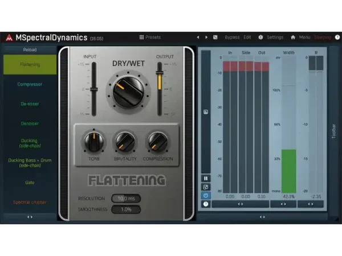
Task: Click the TONE knob
Action: [x=94, y=142]
